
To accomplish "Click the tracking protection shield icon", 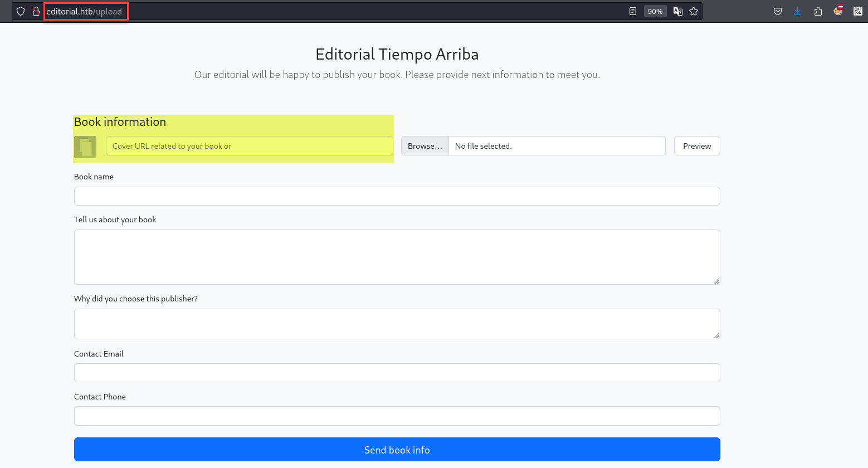I will point(21,11).
